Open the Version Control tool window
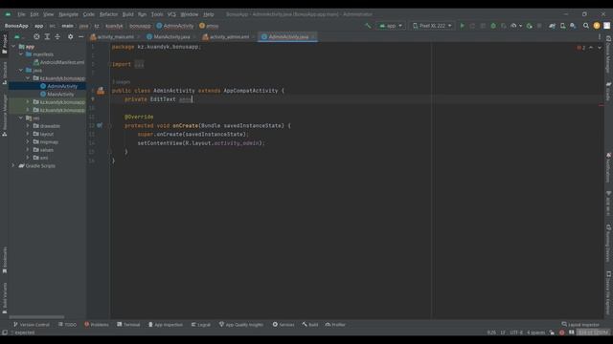 point(32,325)
